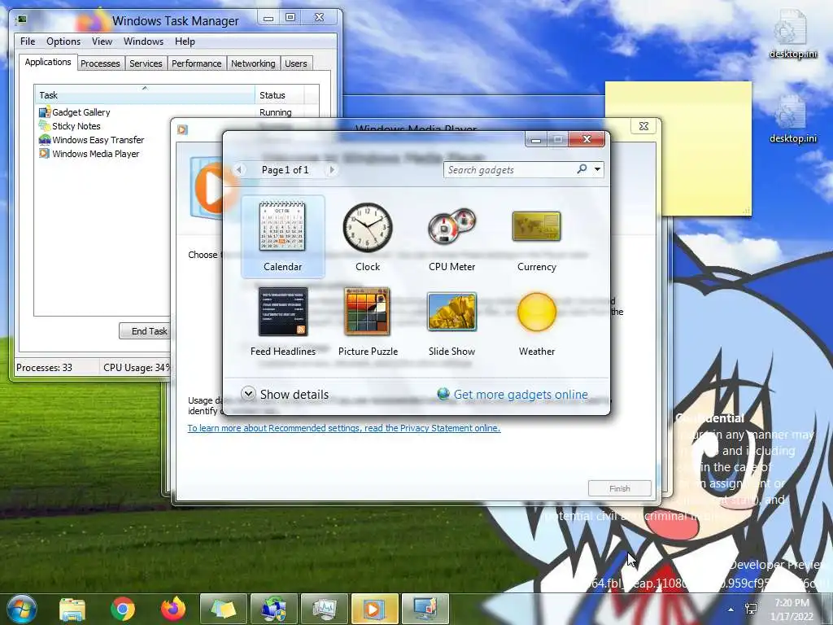Show hidden system tray icons arrow
The height and width of the screenshot is (625, 833).
click(731, 610)
